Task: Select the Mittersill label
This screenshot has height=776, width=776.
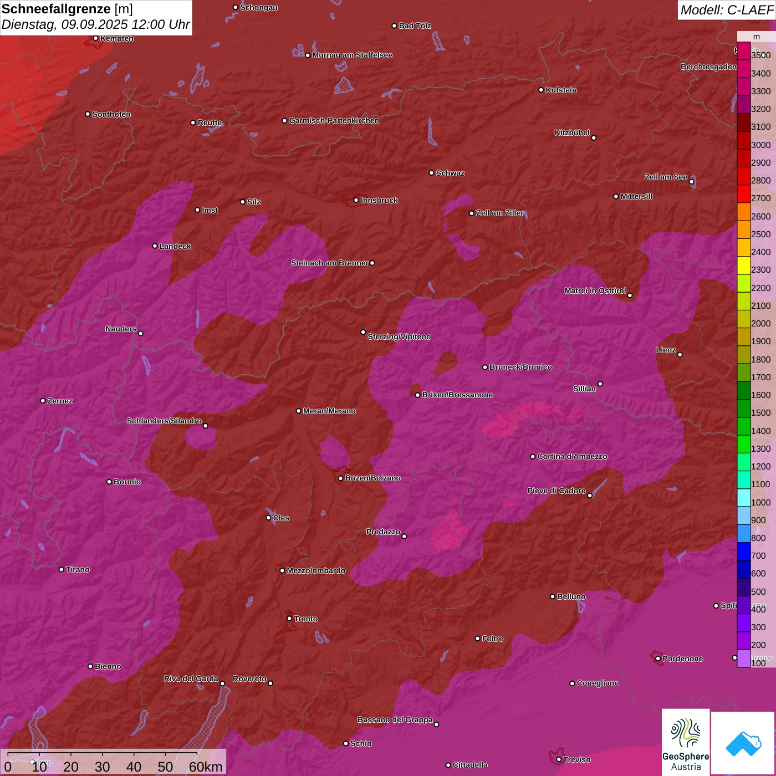Action: (x=636, y=196)
